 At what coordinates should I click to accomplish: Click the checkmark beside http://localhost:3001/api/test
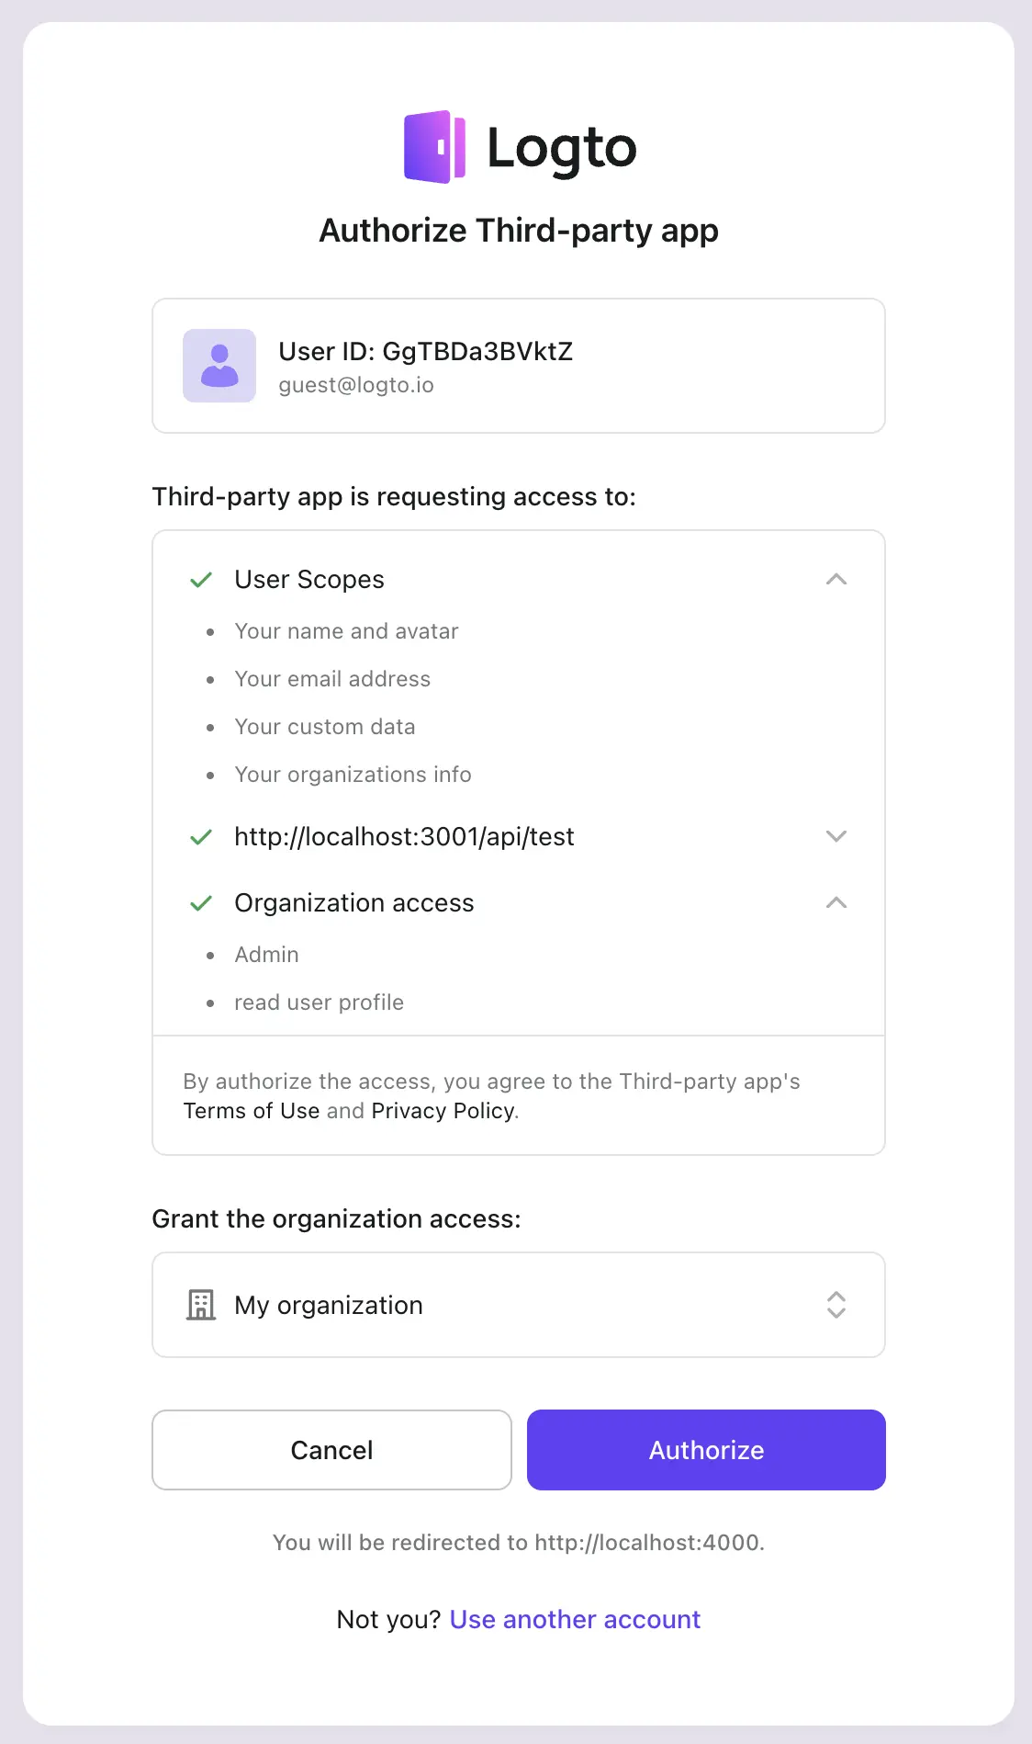[x=200, y=837]
